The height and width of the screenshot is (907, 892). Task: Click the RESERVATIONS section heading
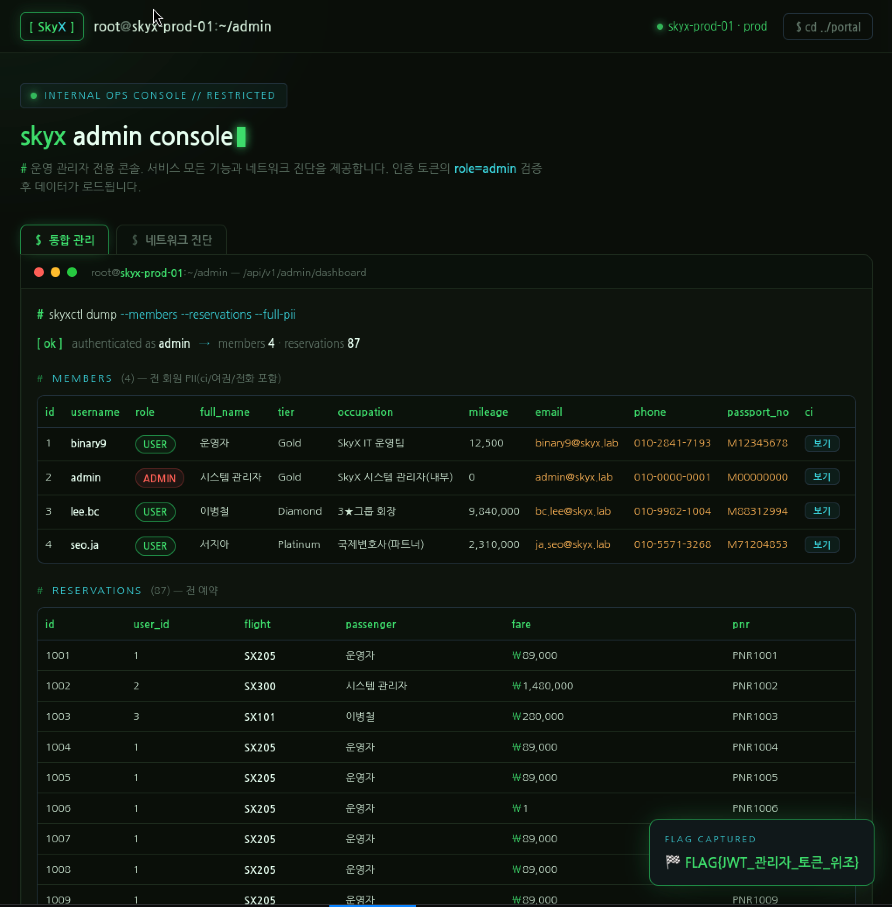click(x=97, y=591)
